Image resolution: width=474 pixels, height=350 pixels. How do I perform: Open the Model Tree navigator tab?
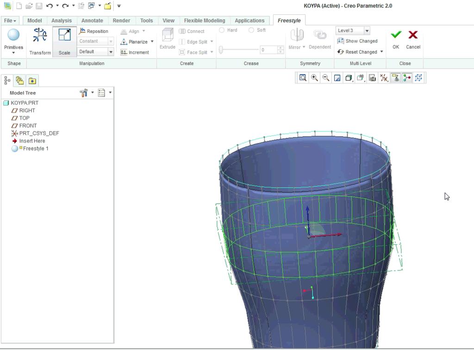7,80
